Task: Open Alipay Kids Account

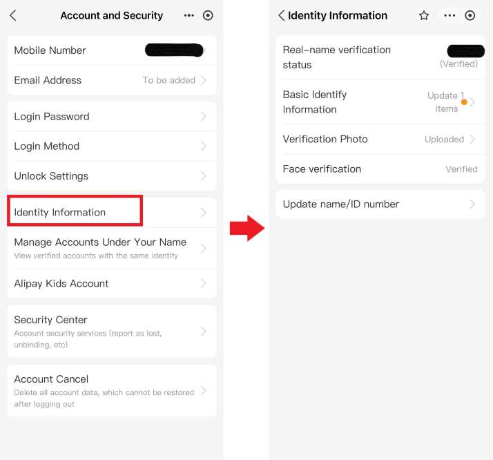Action: [x=112, y=283]
